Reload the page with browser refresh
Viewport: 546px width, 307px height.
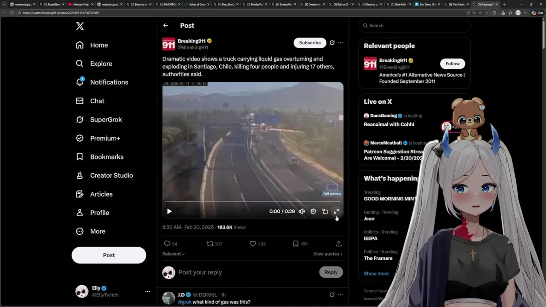point(12,13)
